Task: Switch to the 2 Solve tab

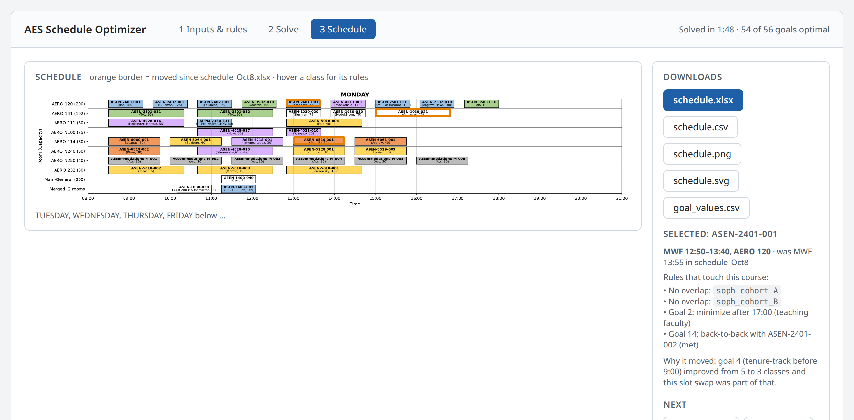Action: 283,29
